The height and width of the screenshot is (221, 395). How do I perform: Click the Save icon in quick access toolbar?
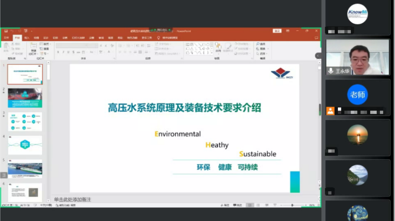(x=5, y=31)
